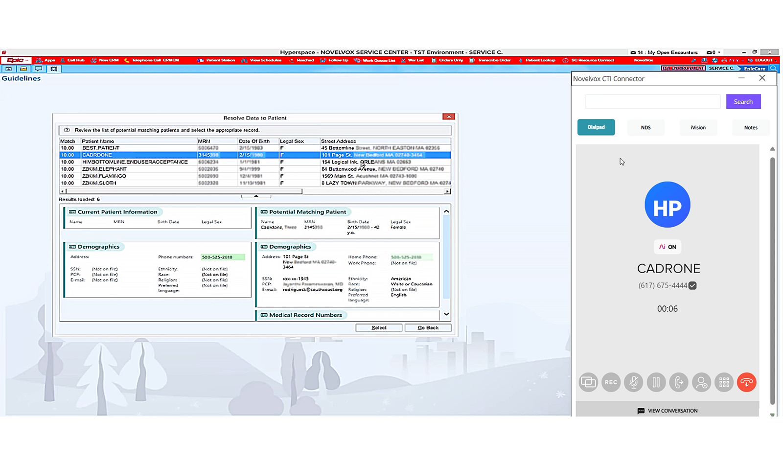Open Apps in the Epic toolbar

point(46,60)
